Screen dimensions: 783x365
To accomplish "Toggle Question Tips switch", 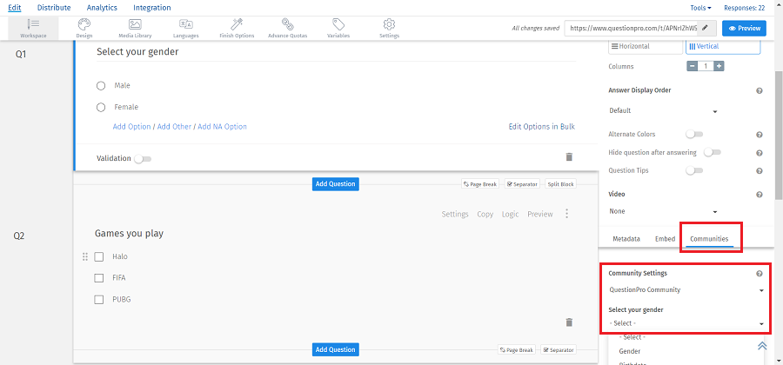I will click(694, 170).
